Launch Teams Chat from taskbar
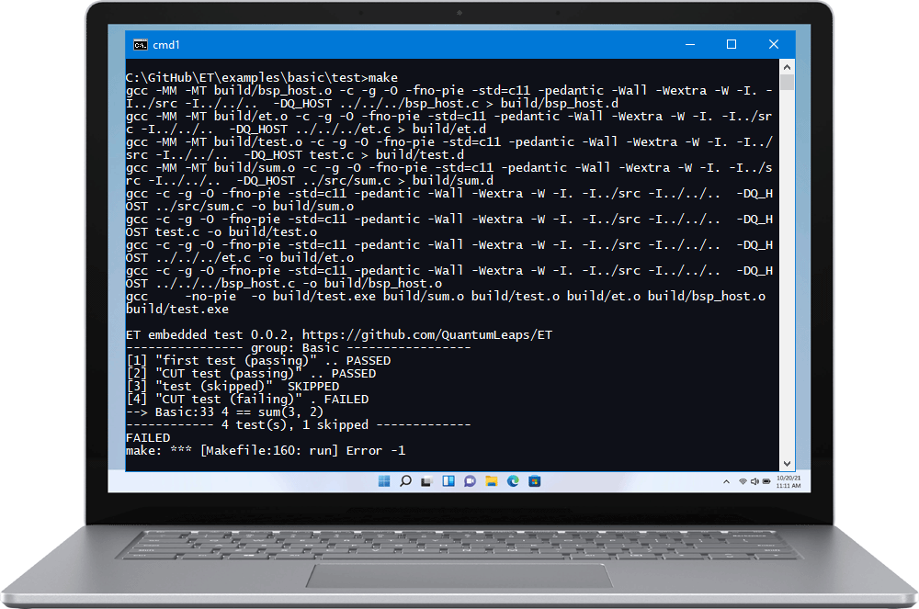919x609 pixels. coord(470,481)
